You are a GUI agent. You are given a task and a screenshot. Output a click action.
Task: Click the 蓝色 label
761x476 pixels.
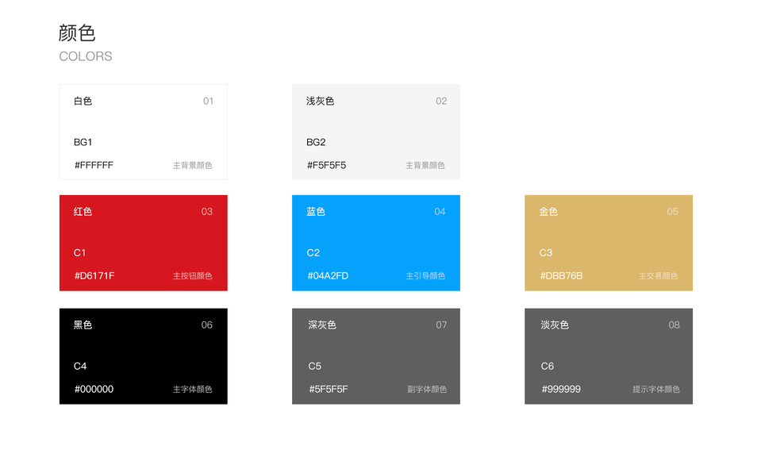[x=316, y=212]
